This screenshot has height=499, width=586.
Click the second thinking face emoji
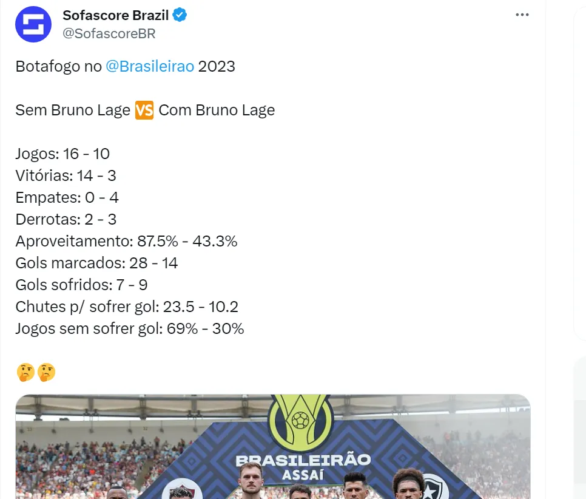pyautogui.click(x=46, y=372)
